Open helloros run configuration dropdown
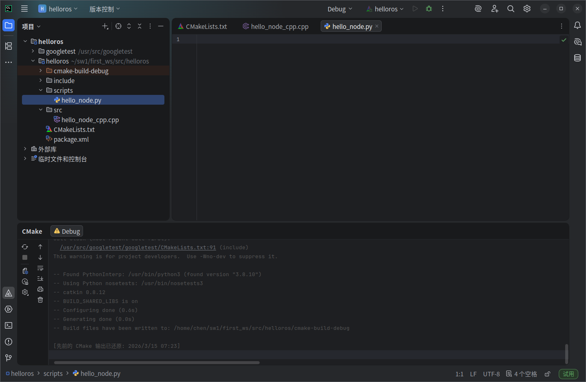The image size is (586, 382). click(385, 9)
